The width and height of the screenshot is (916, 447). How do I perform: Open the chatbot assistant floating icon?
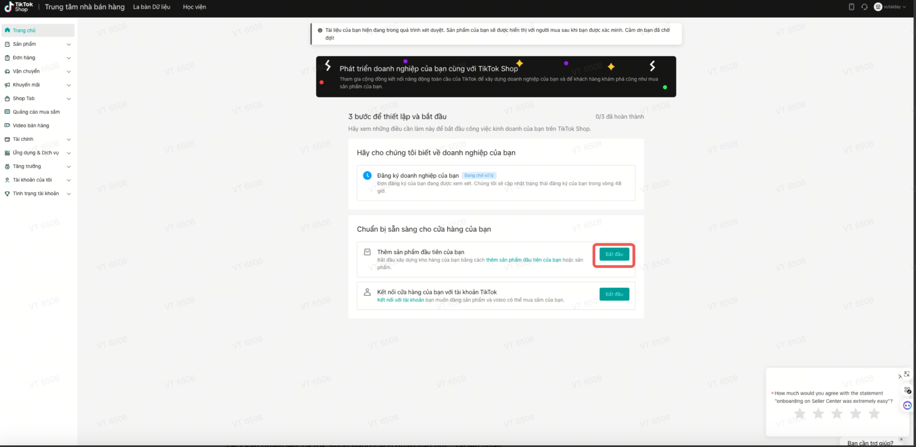tap(907, 405)
